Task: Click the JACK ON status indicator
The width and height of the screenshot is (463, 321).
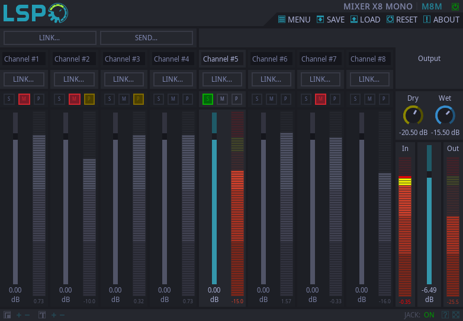Action: (419, 315)
